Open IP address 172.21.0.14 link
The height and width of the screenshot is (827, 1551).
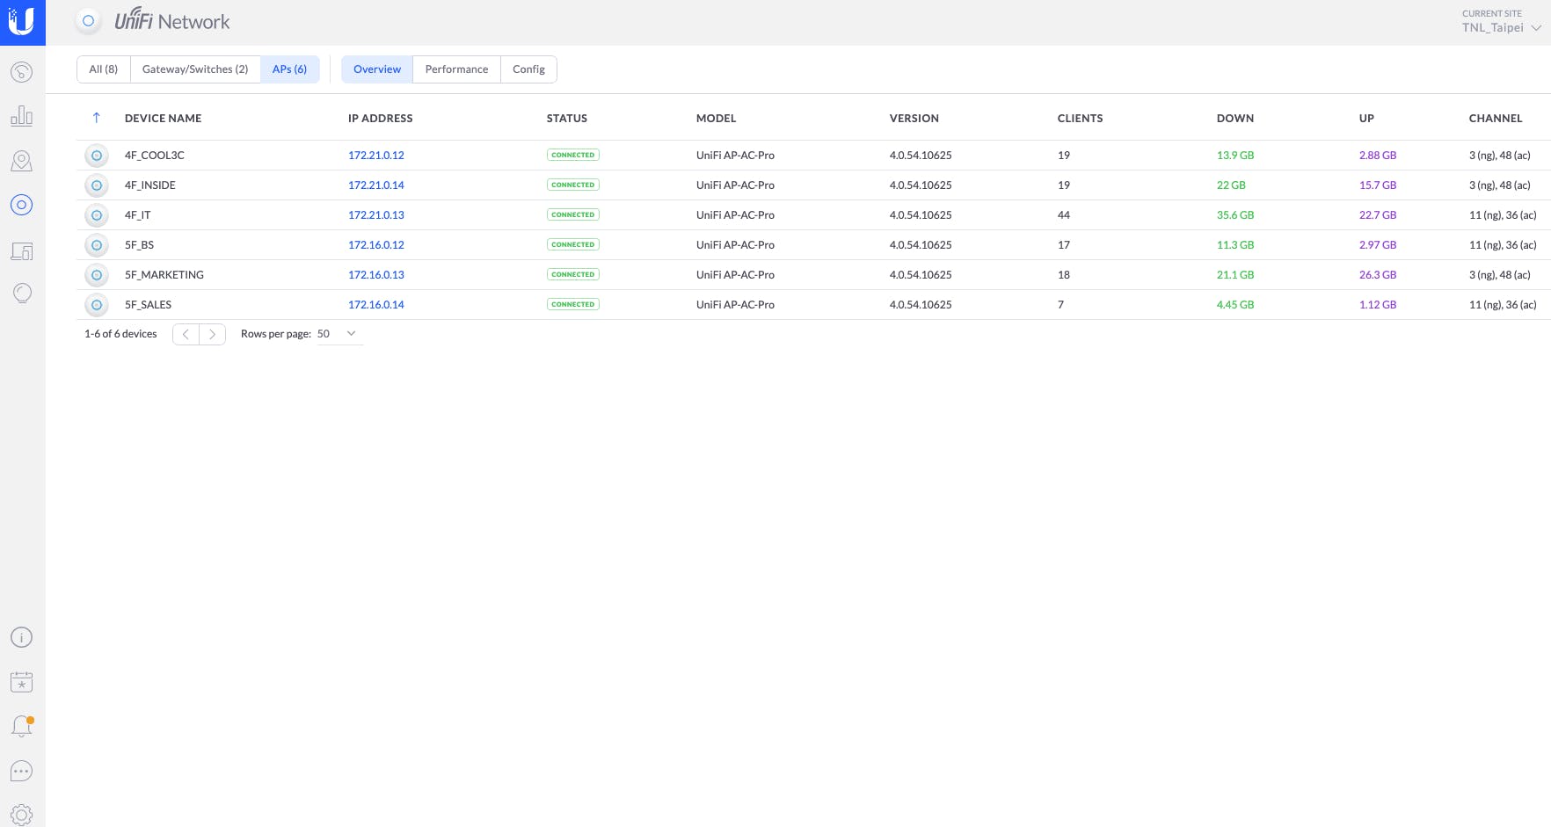[x=376, y=185]
